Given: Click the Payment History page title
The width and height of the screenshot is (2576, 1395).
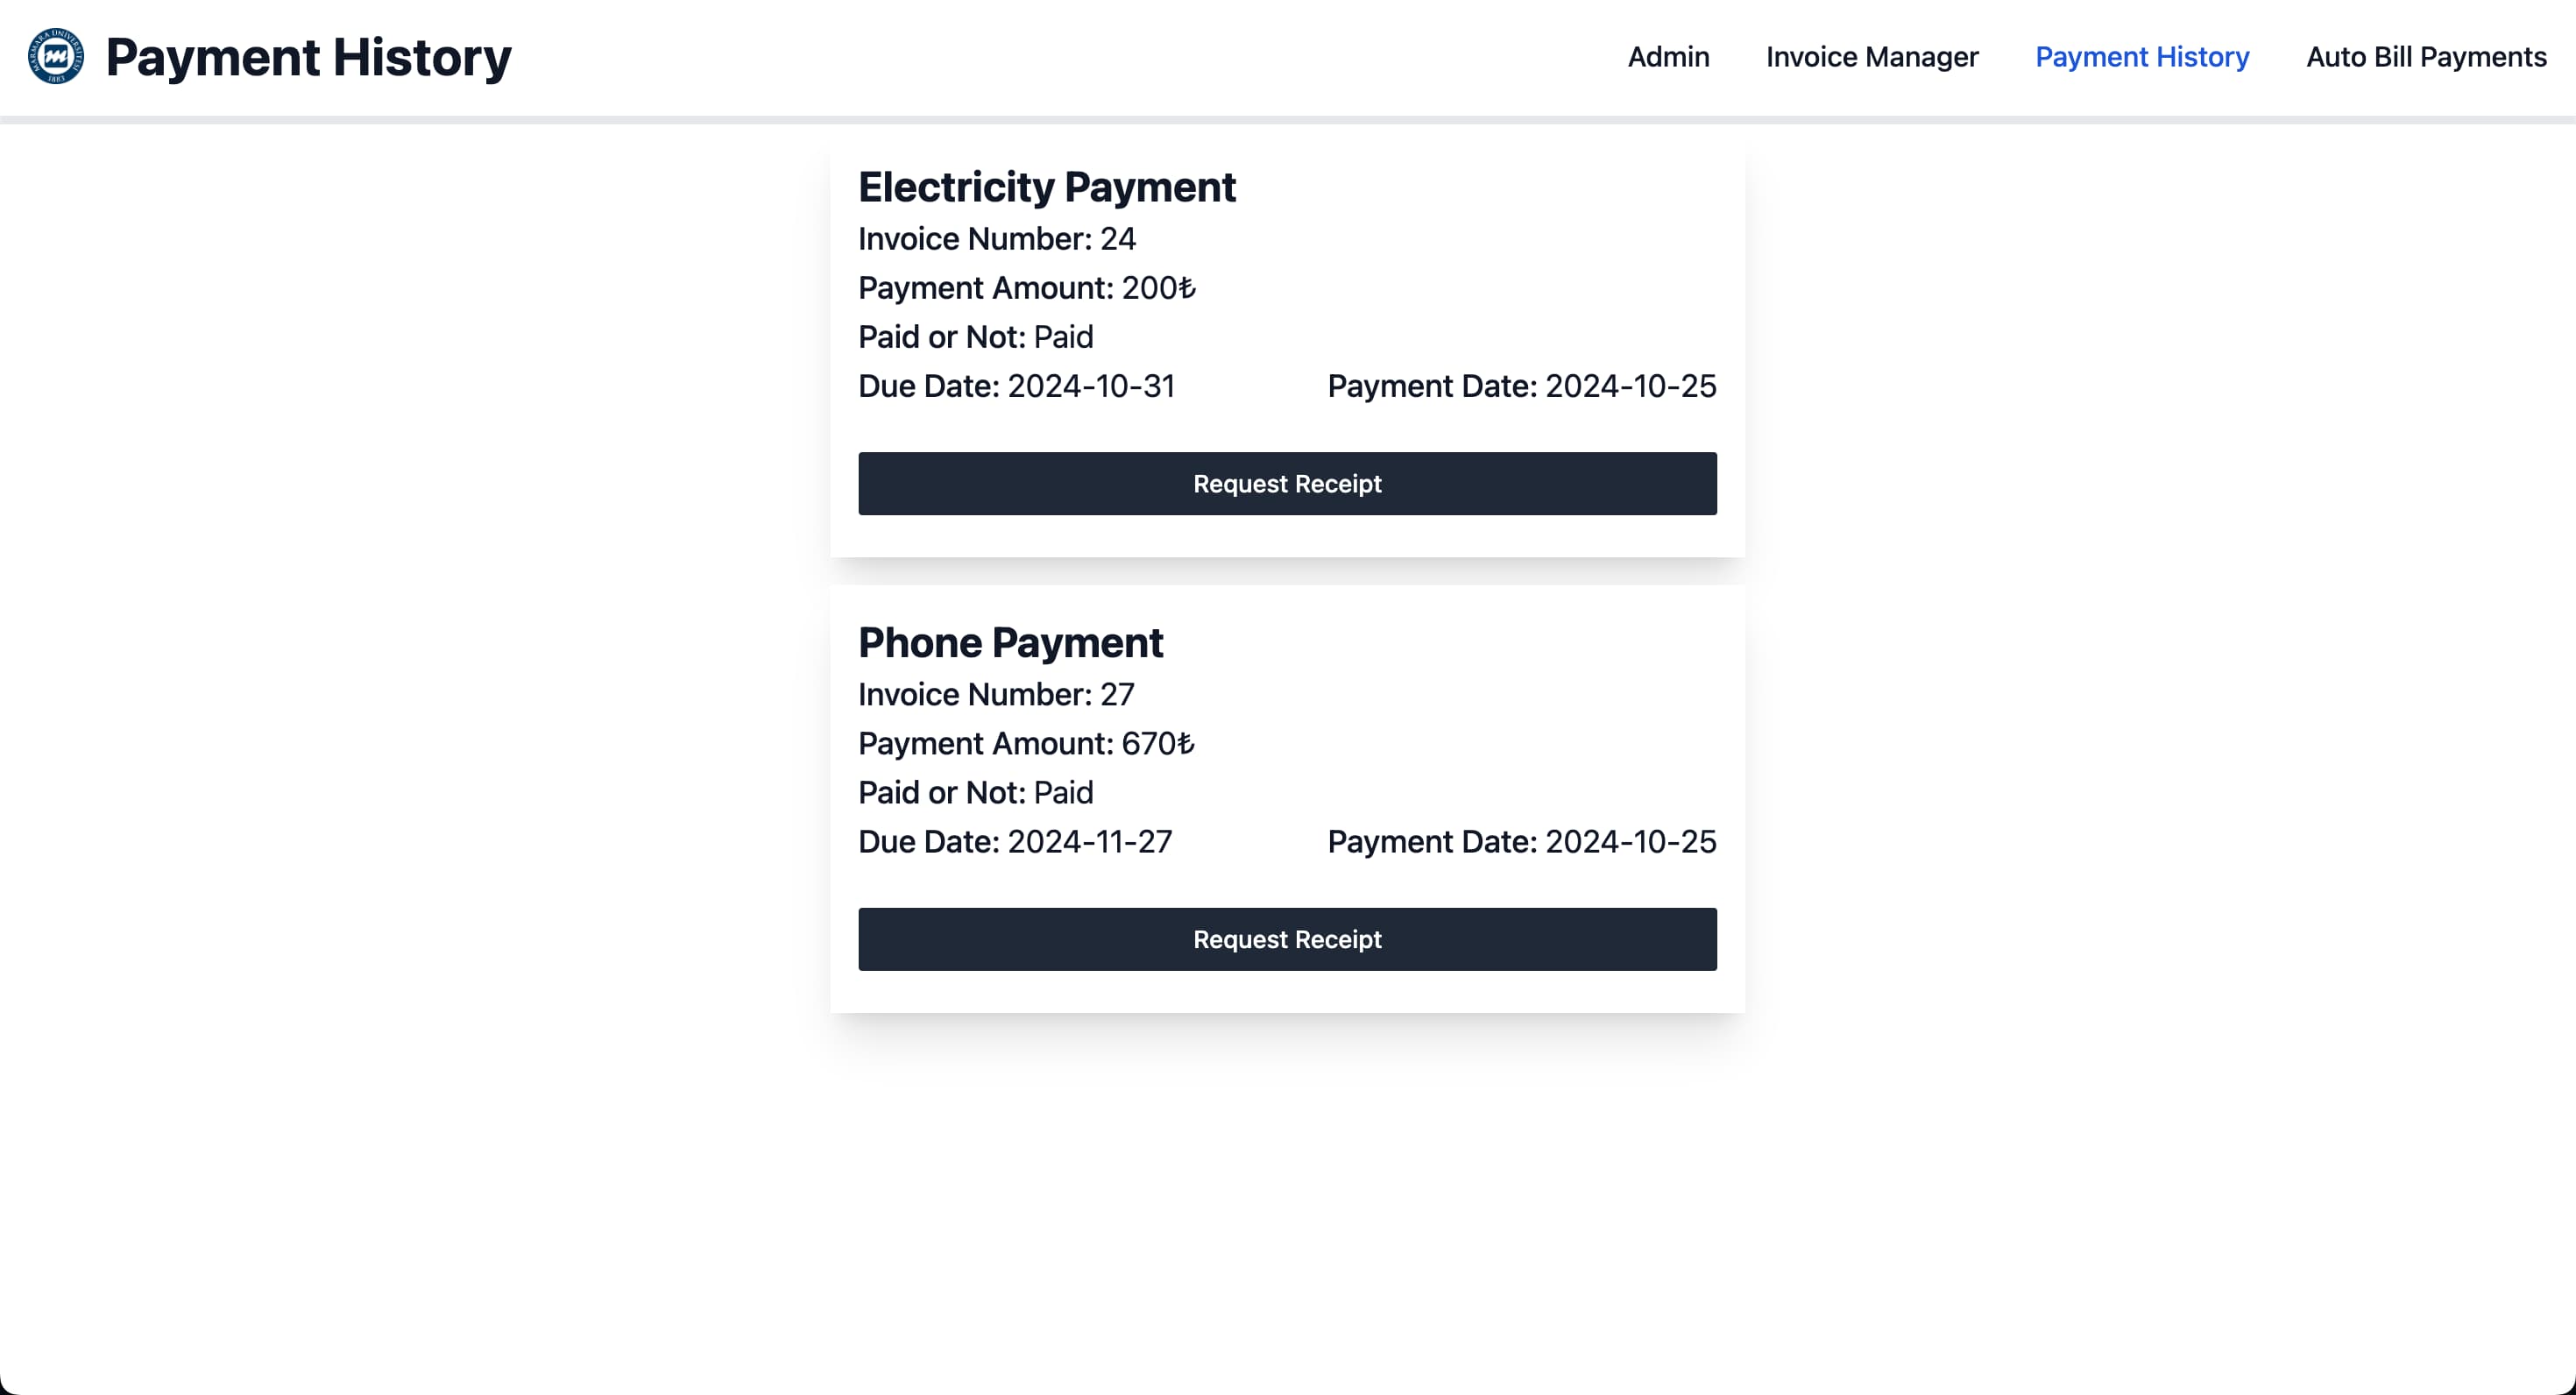Looking at the screenshot, I should [308, 57].
